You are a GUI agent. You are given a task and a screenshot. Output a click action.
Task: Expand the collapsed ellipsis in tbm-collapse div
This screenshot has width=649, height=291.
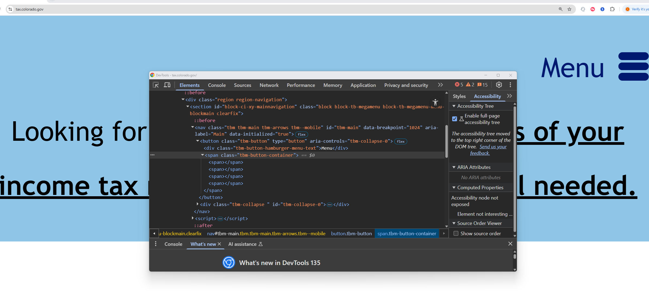(x=329, y=205)
